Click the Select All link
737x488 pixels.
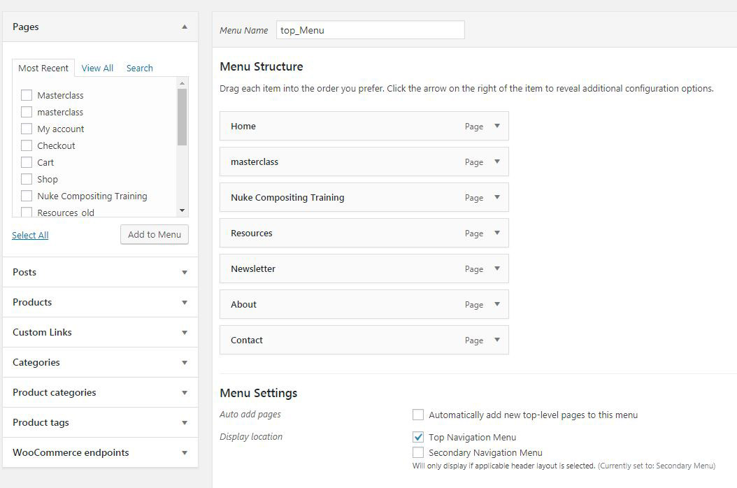click(x=30, y=235)
